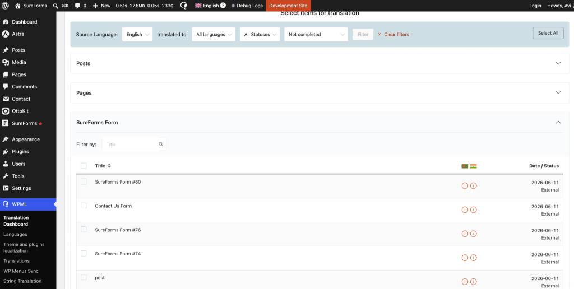574x289 pixels.
Task: Click the OttoKit icon in sidebar
Action: point(6,111)
